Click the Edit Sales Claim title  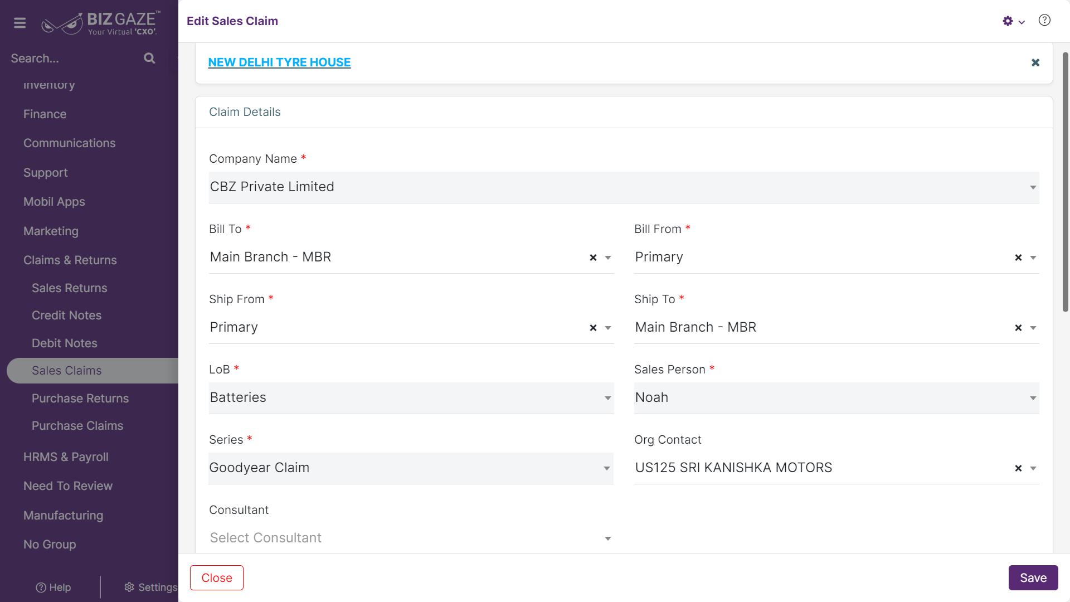click(232, 21)
